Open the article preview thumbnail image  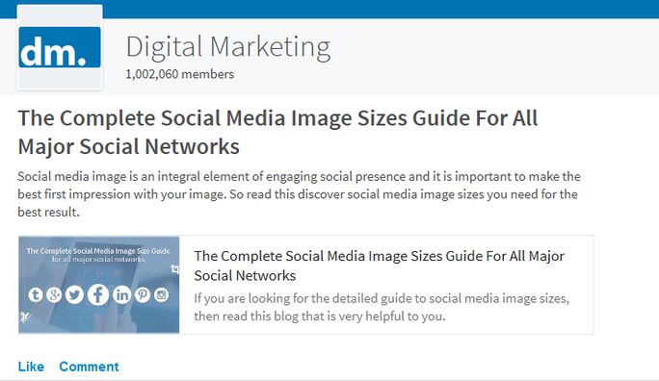(x=99, y=285)
